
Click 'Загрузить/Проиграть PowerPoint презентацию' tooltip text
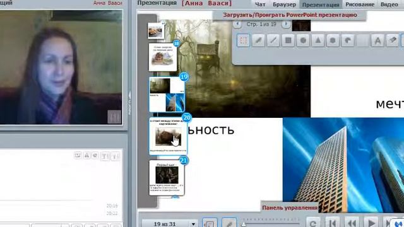coord(290,15)
